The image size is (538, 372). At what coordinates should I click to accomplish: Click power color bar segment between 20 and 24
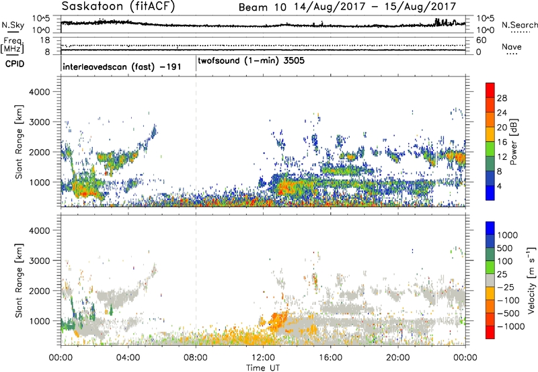point(490,120)
